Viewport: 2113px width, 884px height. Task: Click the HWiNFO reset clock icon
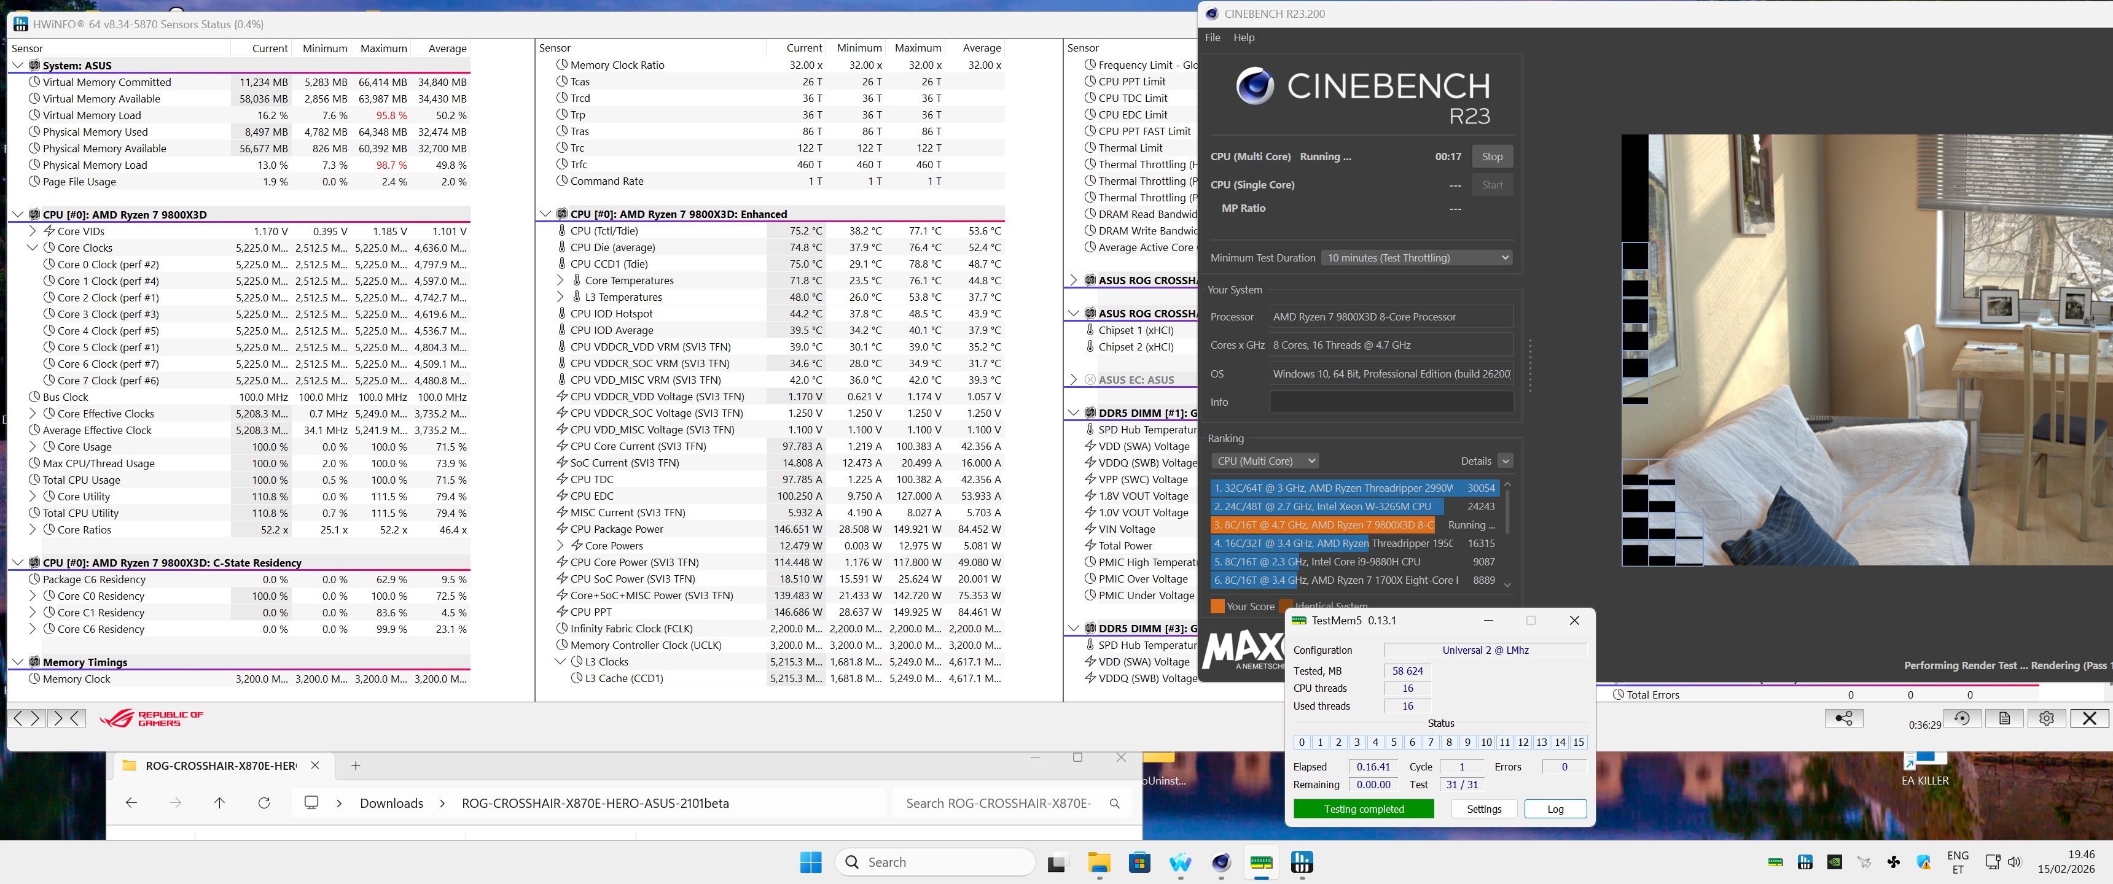tap(1961, 718)
